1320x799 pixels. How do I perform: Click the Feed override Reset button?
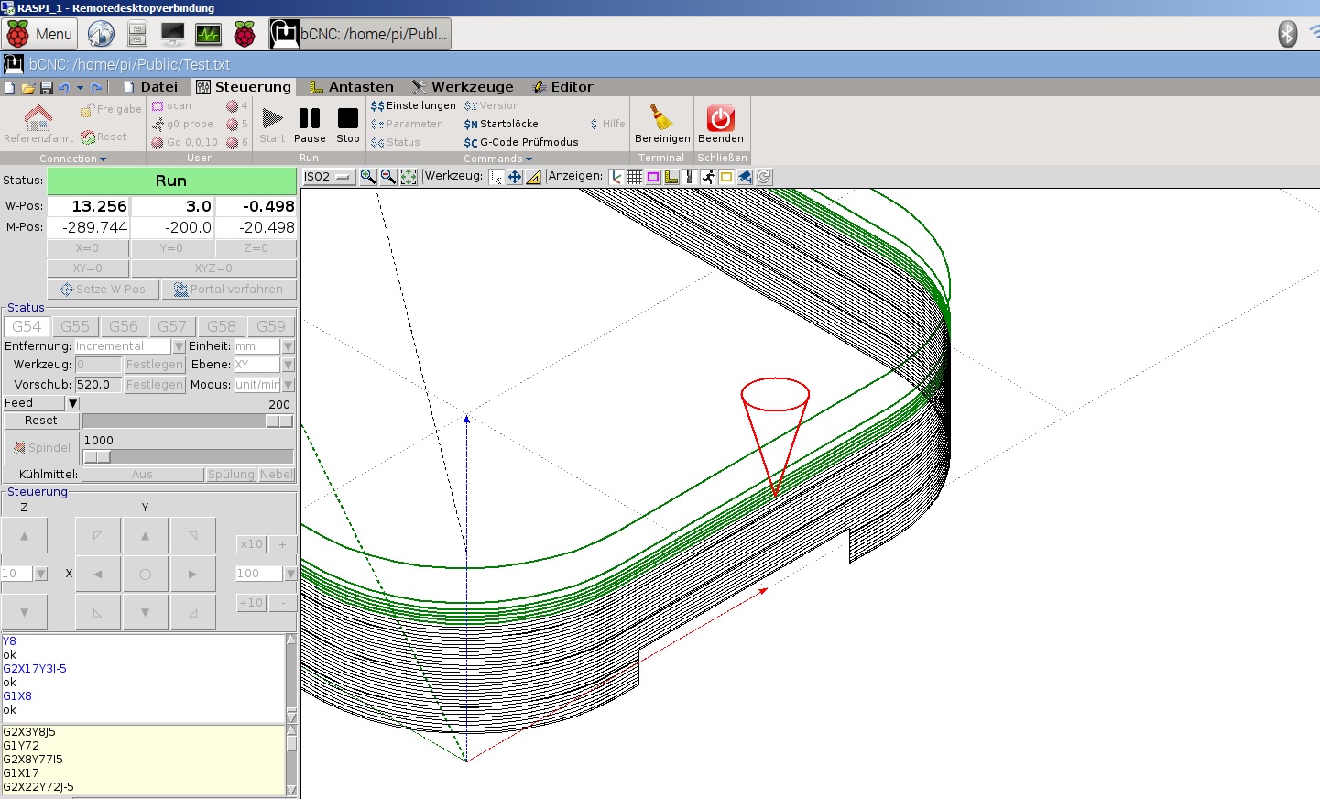(40, 421)
